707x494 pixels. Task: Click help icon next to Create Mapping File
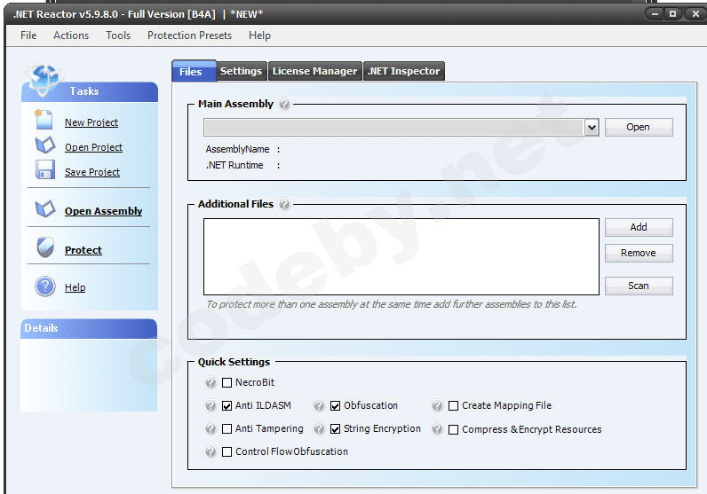coord(437,405)
